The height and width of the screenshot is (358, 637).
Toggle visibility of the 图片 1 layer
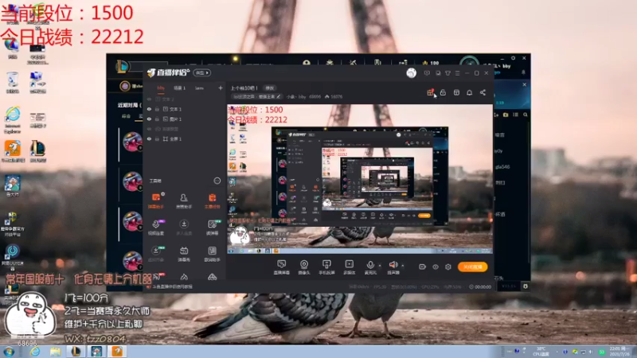click(x=149, y=119)
